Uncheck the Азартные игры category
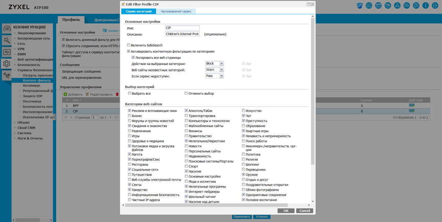The height and width of the screenshot is (222, 442). click(244, 131)
